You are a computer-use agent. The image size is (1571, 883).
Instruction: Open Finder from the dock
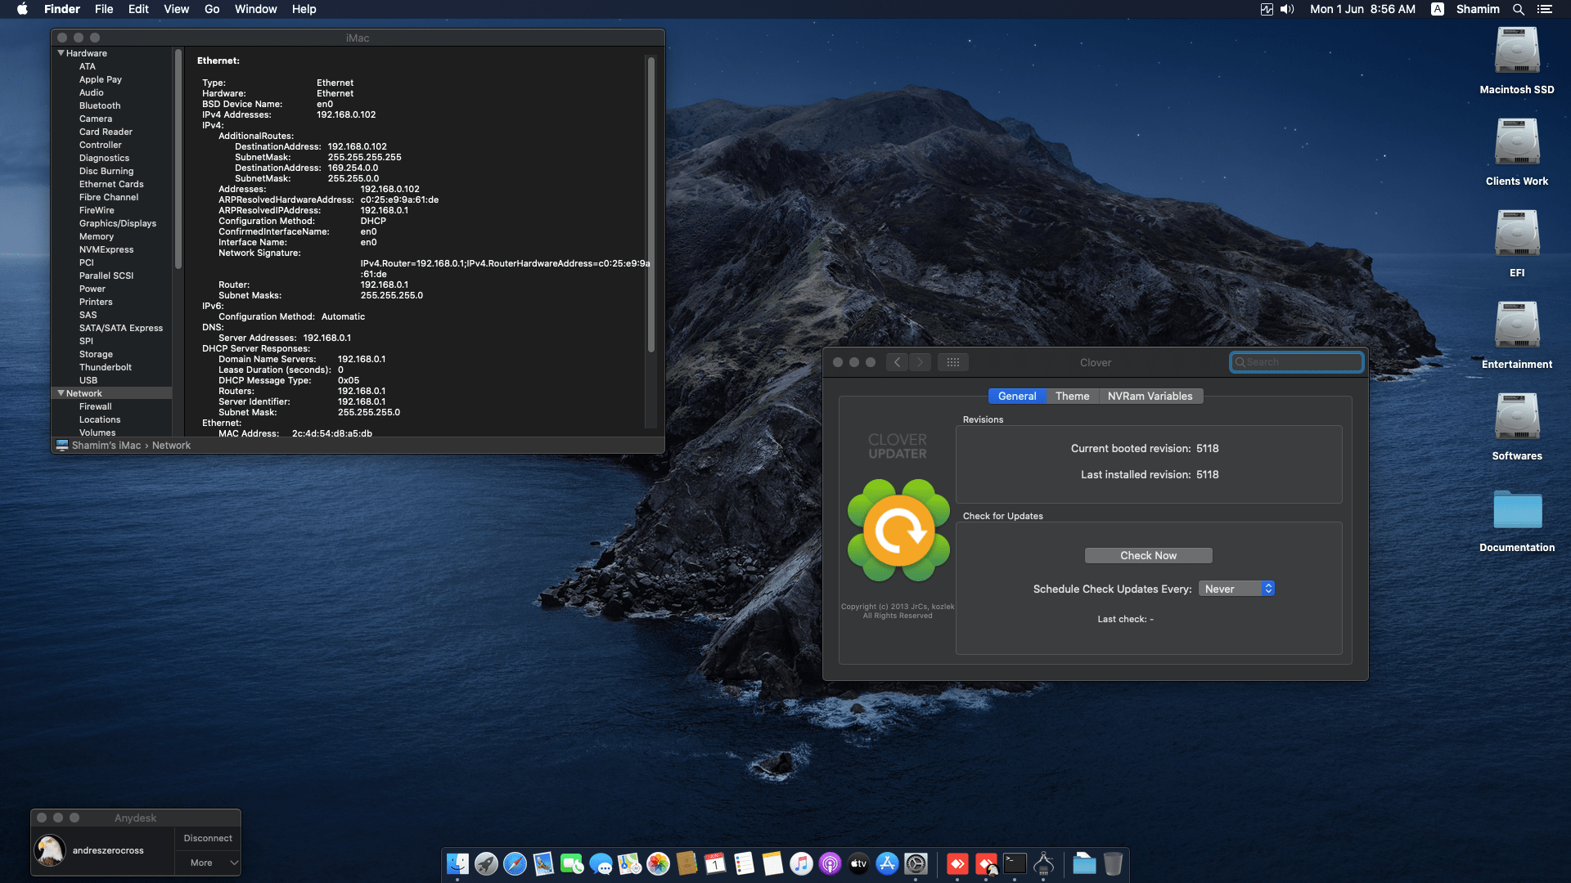[457, 863]
